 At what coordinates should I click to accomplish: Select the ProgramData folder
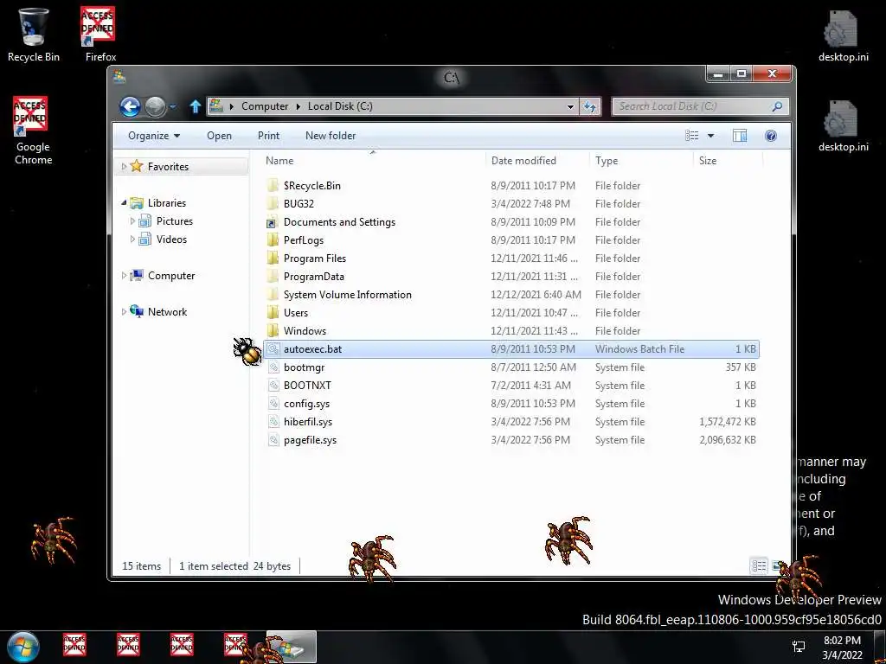(313, 276)
